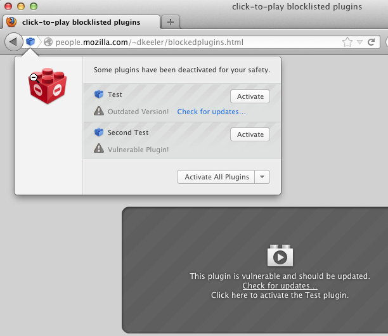Expand the Activate All Plugins dropdown arrow

click(262, 177)
